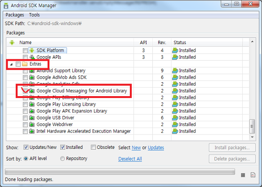
Task: Select the Repository sort option
Action: coord(62,158)
